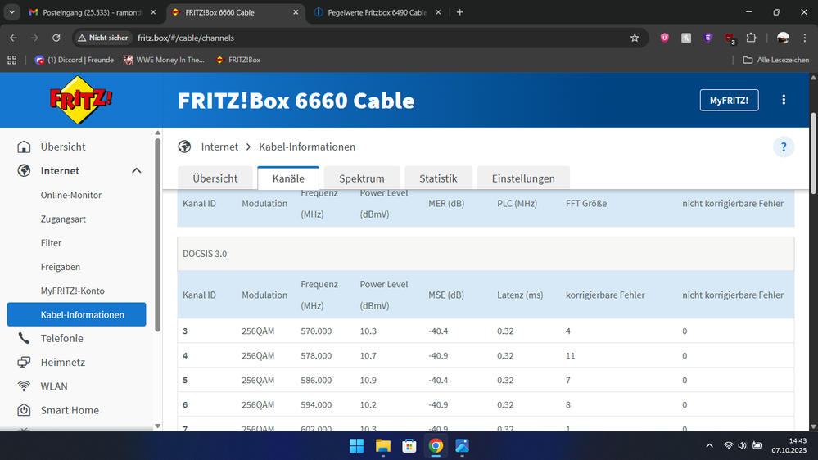Click the globe icon in the breadcrumb
Screen dimensions: 818x460
coord(184,147)
